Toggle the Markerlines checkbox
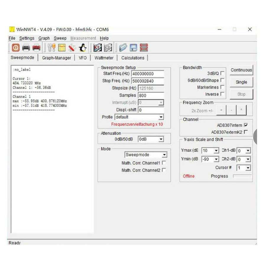 222,87
